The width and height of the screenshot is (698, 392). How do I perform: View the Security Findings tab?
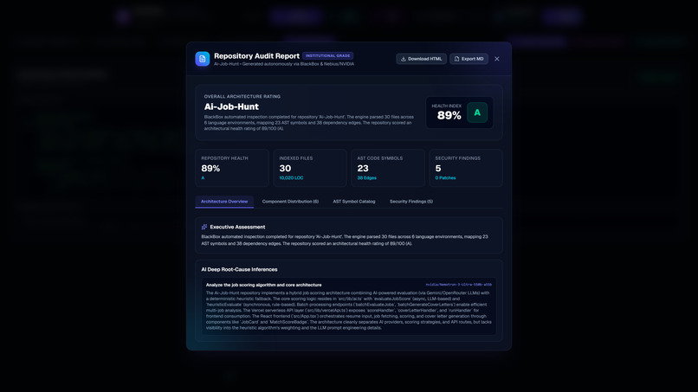[x=411, y=202]
